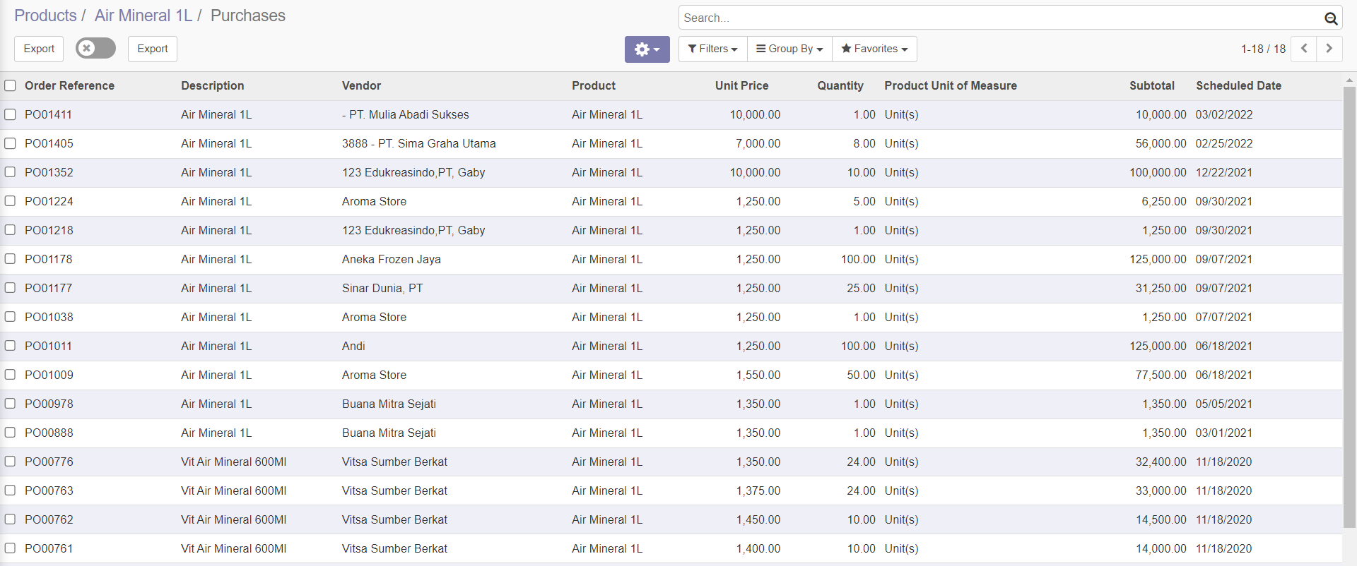The height and width of the screenshot is (566, 1357).
Task: Click the scrollbar up arrow
Action: (1349, 80)
